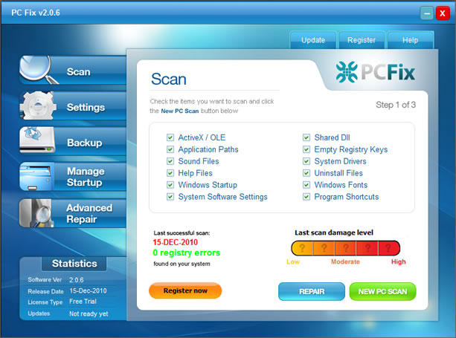
Task: Click the PC Fix v2.0.6 window title
Action: pos(36,13)
